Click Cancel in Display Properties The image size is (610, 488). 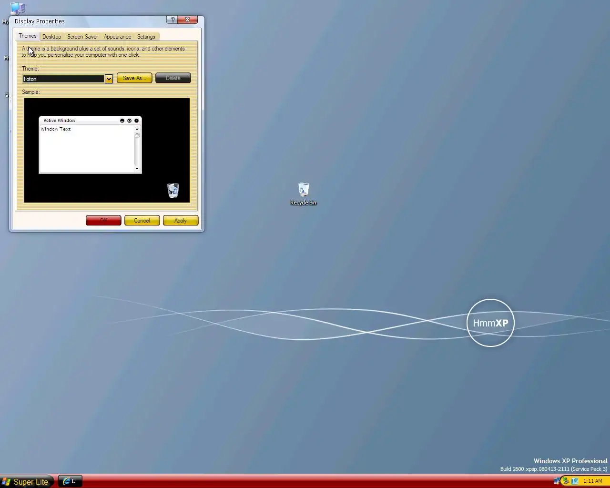click(x=142, y=221)
